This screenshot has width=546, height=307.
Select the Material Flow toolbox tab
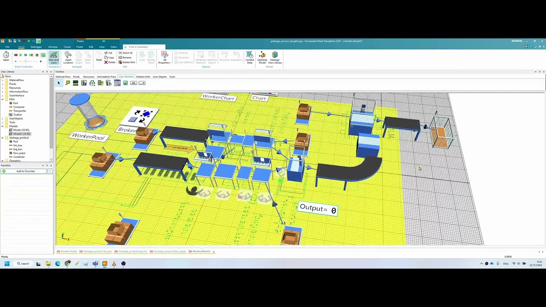coord(63,77)
